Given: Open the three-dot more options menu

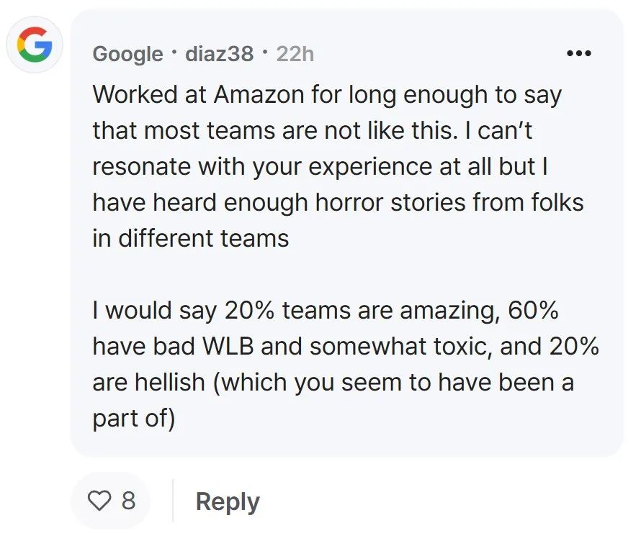Looking at the screenshot, I should click(x=579, y=53).
